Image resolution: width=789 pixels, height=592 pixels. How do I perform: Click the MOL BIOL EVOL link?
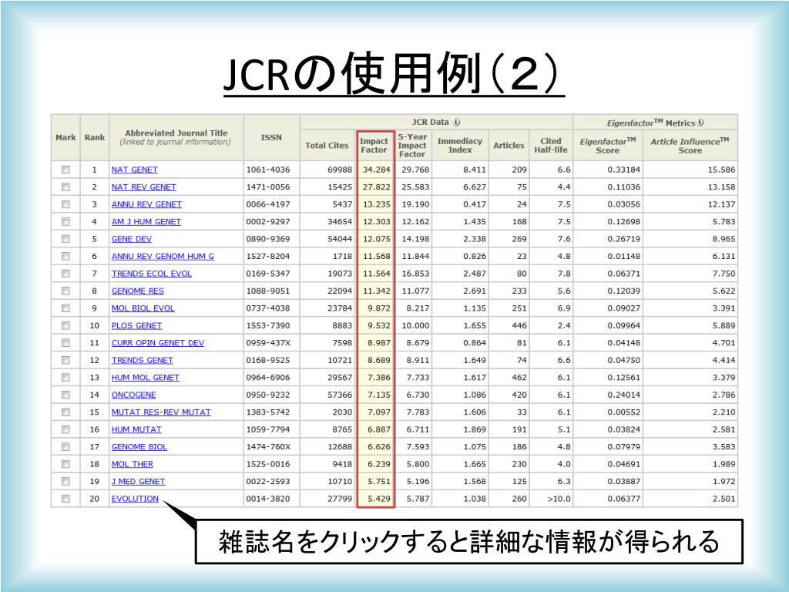click(x=143, y=308)
